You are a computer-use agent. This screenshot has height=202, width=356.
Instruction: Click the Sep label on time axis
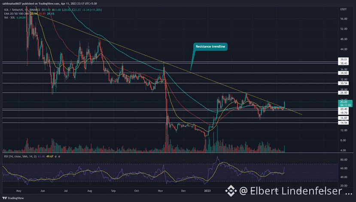tap(113, 191)
